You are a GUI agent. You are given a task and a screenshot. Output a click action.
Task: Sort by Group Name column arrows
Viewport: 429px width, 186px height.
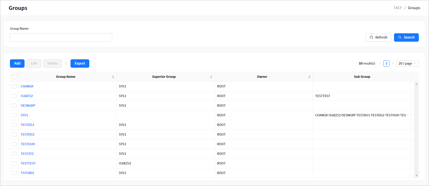click(x=113, y=77)
